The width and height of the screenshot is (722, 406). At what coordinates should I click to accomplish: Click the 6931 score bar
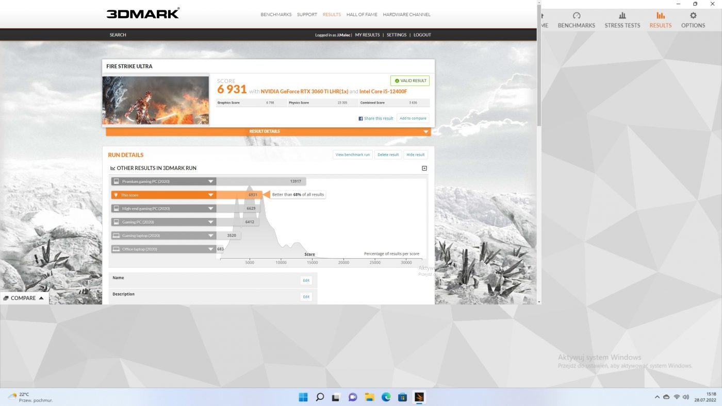(239, 195)
